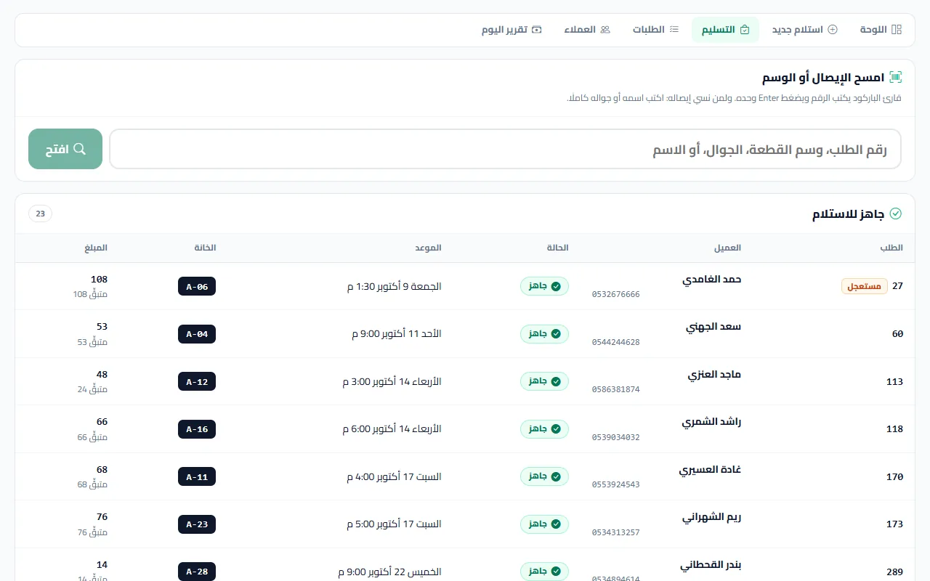Open order number 170
This screenshot has width=930, height=581.
894,477
